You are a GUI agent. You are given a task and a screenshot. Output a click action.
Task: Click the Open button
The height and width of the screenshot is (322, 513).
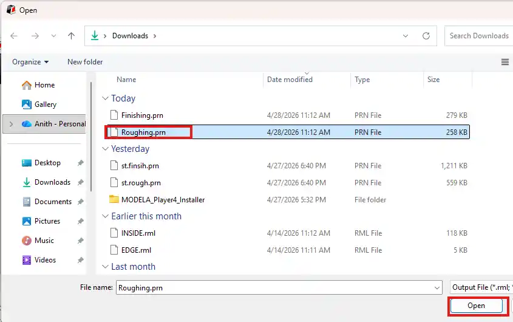click(x=477, y=306)
